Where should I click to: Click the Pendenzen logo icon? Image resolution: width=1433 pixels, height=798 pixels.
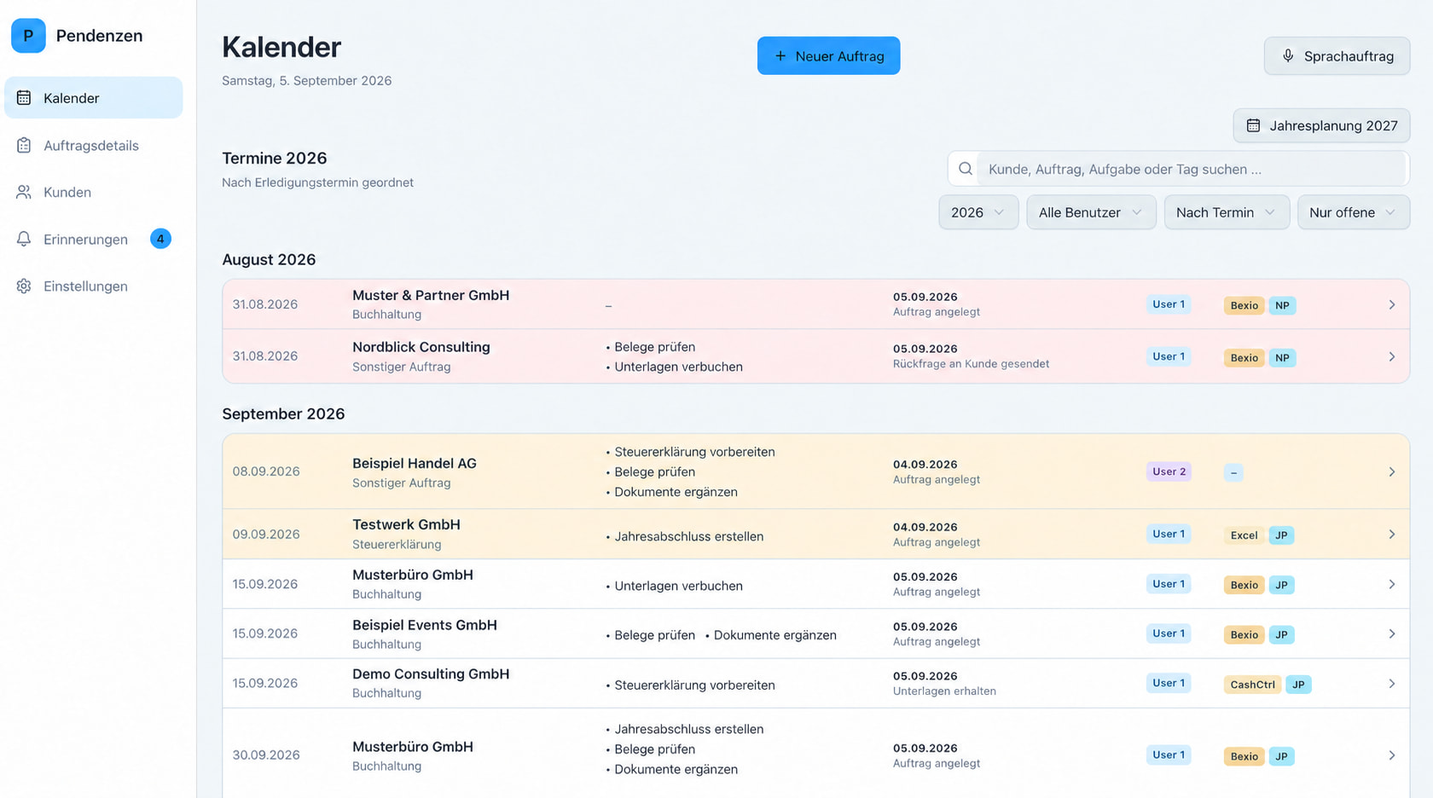(x=28, y=36)
